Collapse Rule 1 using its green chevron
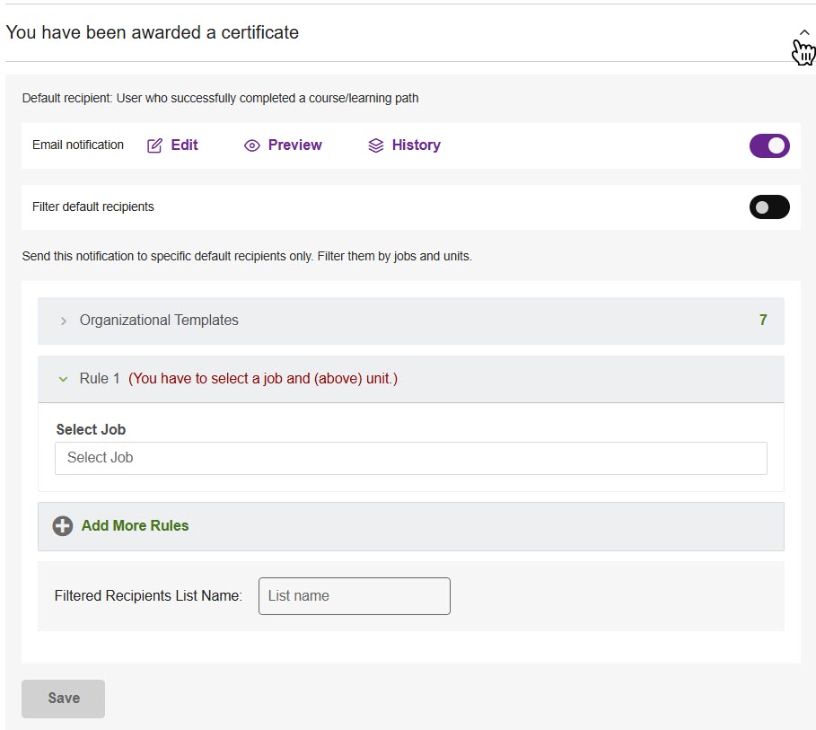Screen dimensions: 816x730 click(x=63, y=379)
